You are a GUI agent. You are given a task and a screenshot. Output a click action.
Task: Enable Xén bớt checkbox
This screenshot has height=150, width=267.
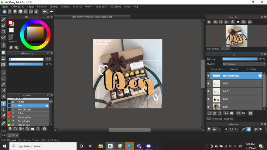229,69
